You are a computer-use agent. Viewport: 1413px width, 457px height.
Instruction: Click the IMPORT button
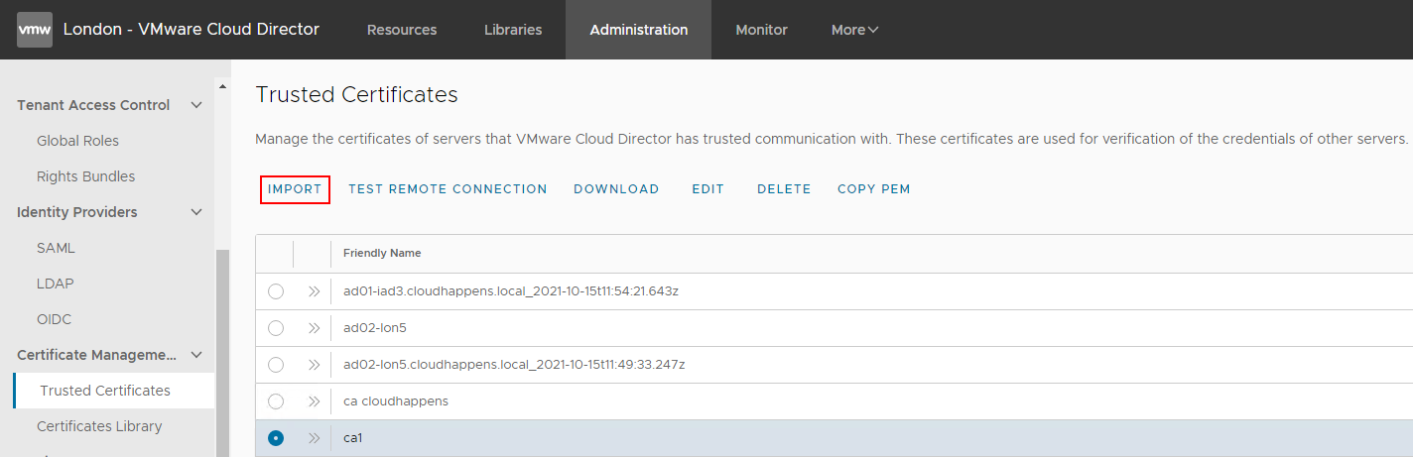tap(295, 189)
